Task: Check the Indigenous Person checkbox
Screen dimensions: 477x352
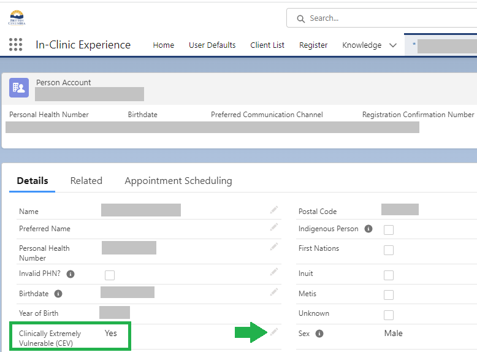Action: click(389, 230)
